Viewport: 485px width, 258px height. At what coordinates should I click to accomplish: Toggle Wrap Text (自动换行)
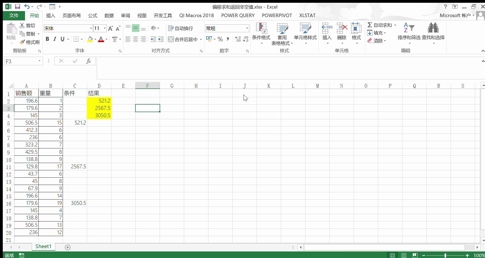pos(181,28)
